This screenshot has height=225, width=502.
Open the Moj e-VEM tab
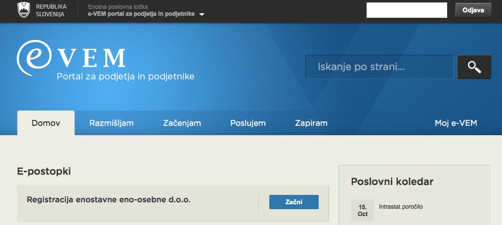tap(456, 123)
